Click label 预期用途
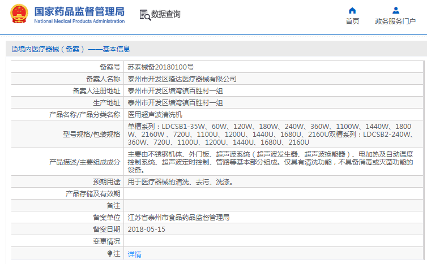Screen dimensions: 427x264 point(106,182)
